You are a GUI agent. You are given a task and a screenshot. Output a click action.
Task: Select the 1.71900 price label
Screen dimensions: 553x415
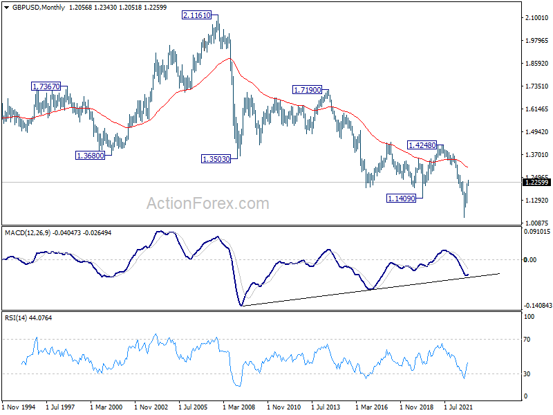click(x=308, y=90)
